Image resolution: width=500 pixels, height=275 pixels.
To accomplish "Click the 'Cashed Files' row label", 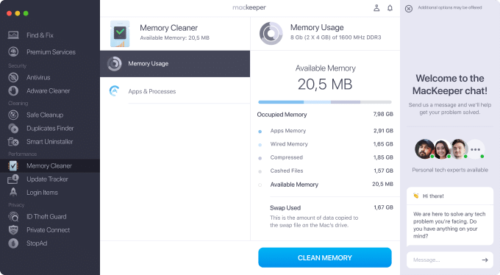I will tap(287, 171).
